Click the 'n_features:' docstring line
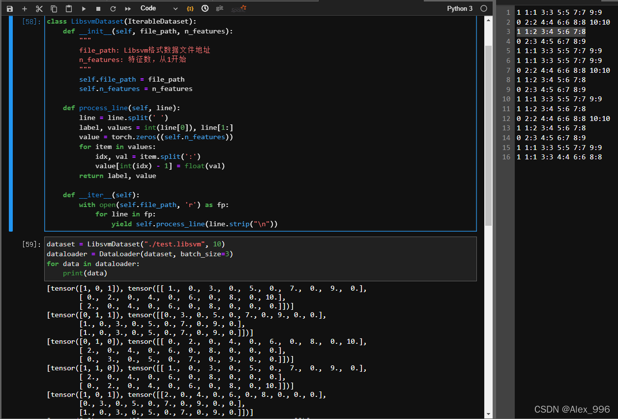Screen dimensions: 618x419 click(x=133, y=60)
